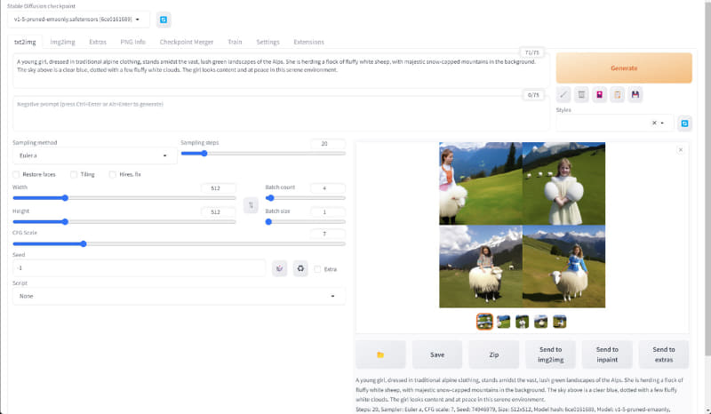Click the trash icon to clear the prompt
Screen dimensions: 711x414
pos(581,95)
